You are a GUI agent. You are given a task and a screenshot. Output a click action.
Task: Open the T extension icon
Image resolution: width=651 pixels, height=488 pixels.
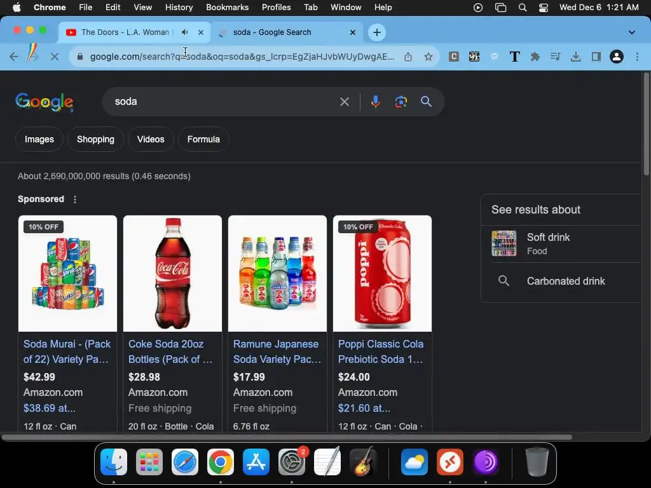515,57
